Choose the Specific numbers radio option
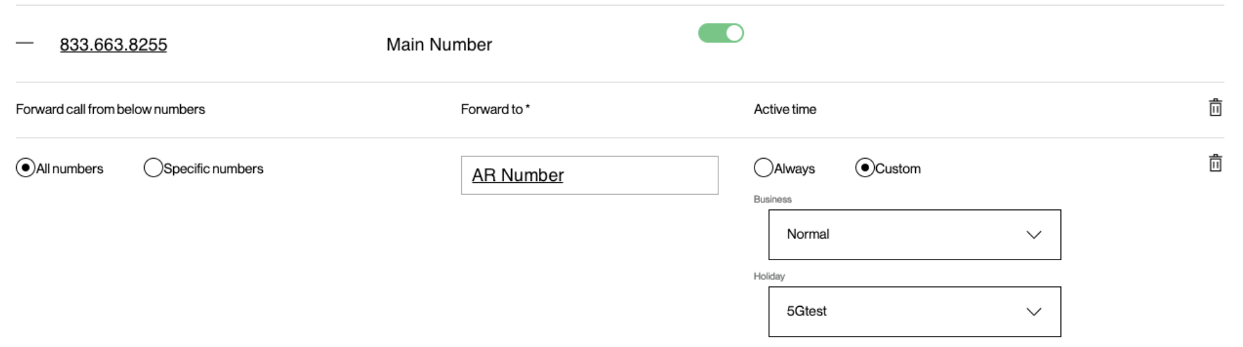The width and height of the screenshot is (1243, 347). 153,168
